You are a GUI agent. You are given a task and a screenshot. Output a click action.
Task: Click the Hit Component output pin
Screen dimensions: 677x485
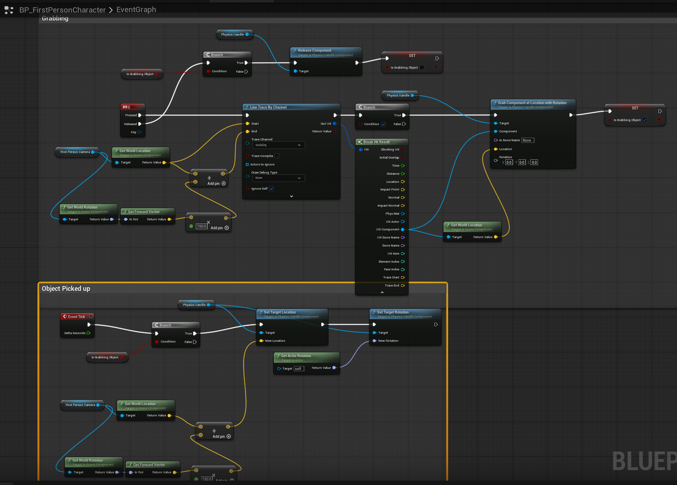coord(403,230)
